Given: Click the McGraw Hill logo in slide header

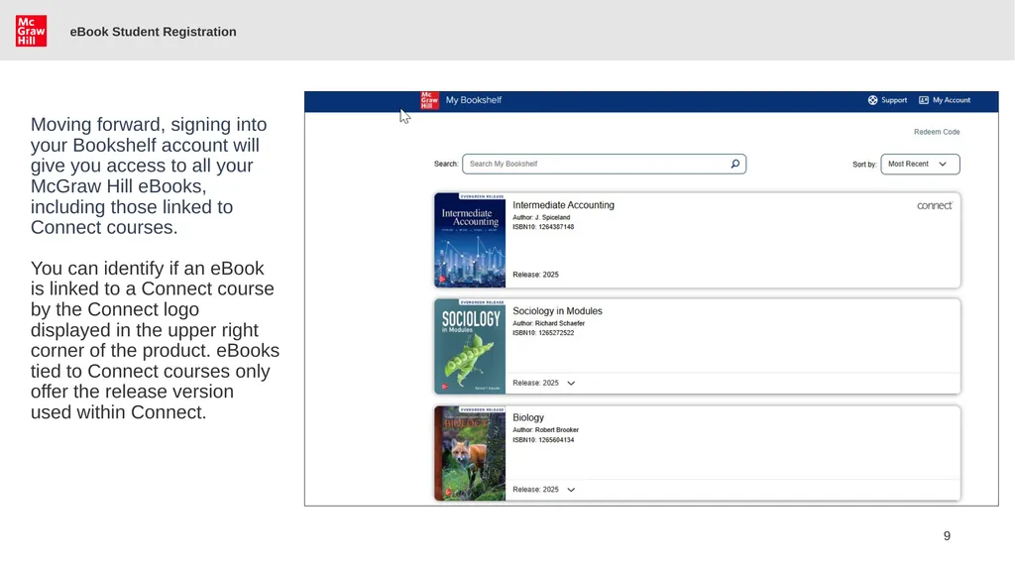Looking at the screenshot, I should [31, 31].
